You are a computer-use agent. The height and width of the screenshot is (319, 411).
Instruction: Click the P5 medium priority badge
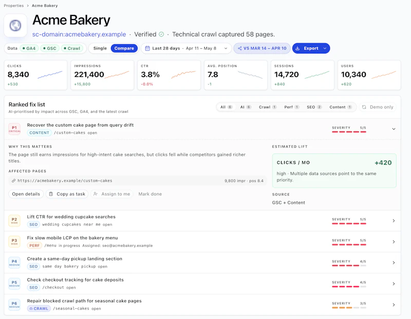(14, 283)
